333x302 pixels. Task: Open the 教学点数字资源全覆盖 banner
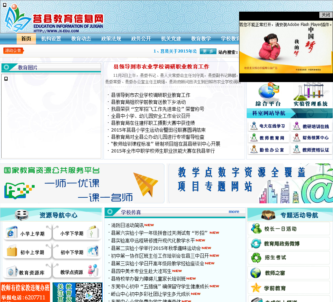tap(251, 183)
